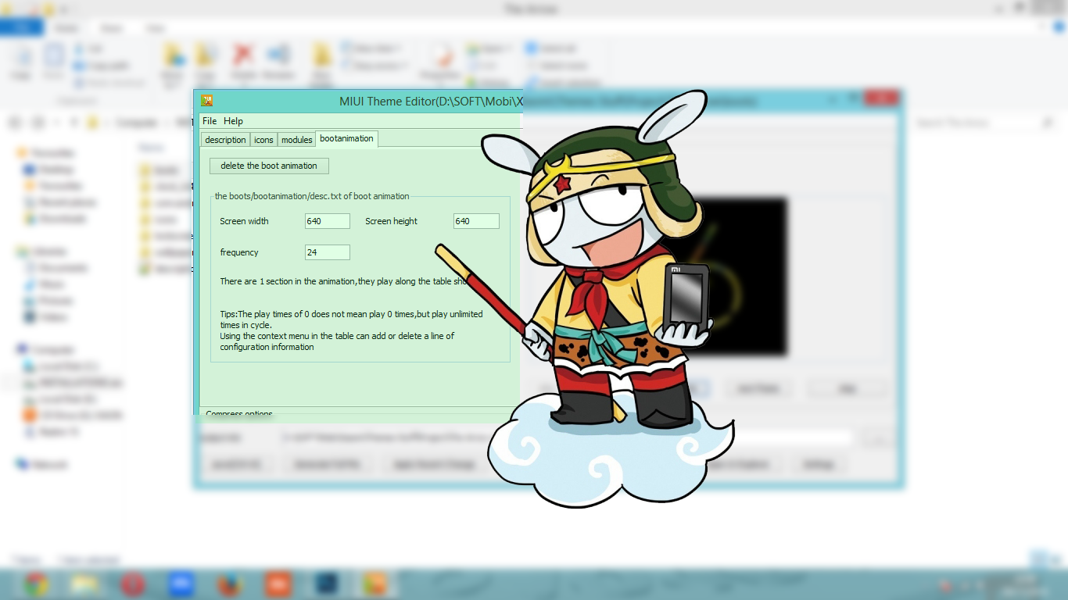1068x600 pixels.
Task: Click the 'Screen height' label
Action: tap(391, 221)
